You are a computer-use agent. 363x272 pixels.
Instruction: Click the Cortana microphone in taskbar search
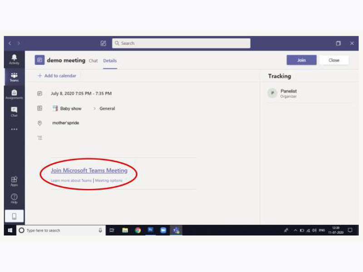click(100, 230)
